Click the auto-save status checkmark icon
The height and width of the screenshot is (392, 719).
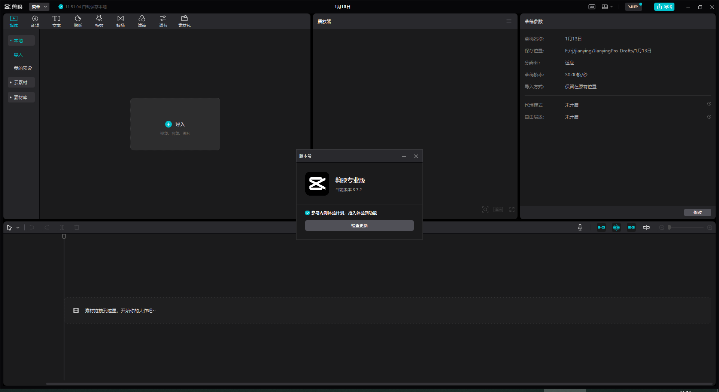click(61, 7)
